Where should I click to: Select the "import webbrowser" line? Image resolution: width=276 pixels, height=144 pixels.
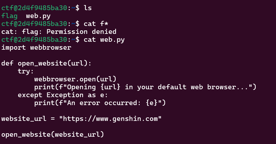coord(36,48)
